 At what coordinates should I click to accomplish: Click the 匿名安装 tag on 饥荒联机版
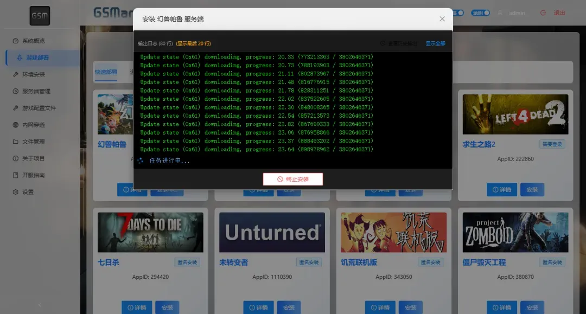click(x=430, y=262)
